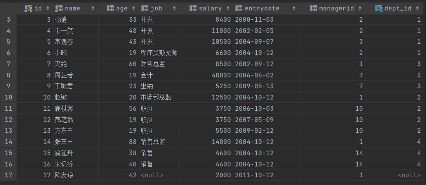Click the null job cell for 陈友谅
The width and height of the screenshot is (426, 185).
[160, 175]
